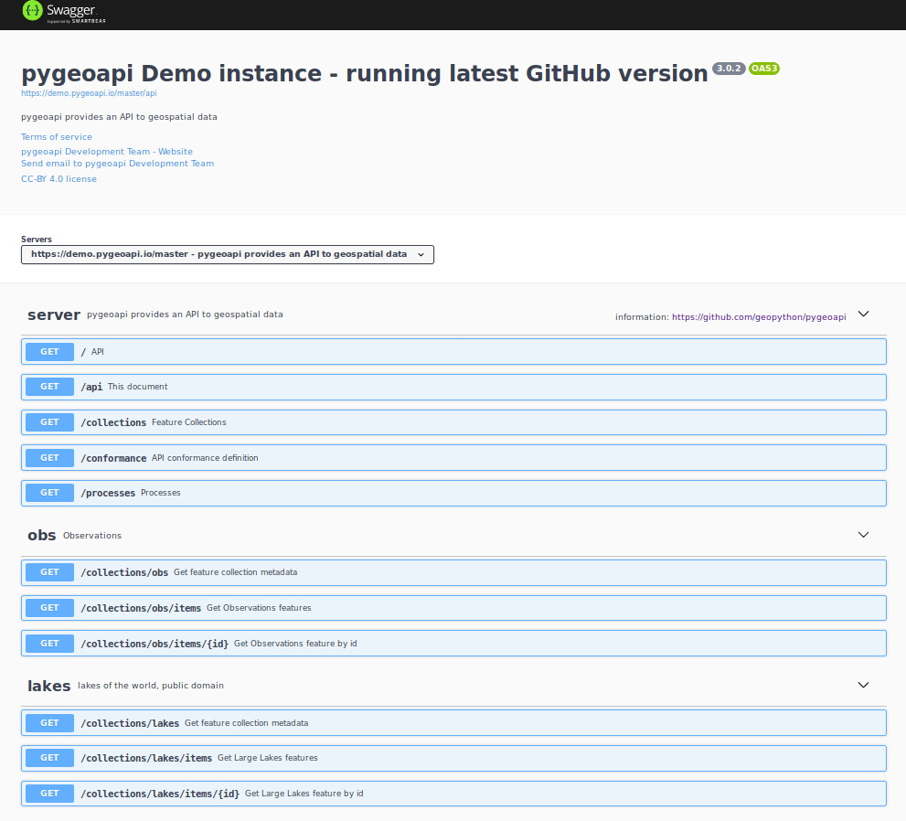Image resolution: width=906 pixels, height=821 pixels.
Task: Open the Servers dropdown list
Action: (x=228, y=254)
